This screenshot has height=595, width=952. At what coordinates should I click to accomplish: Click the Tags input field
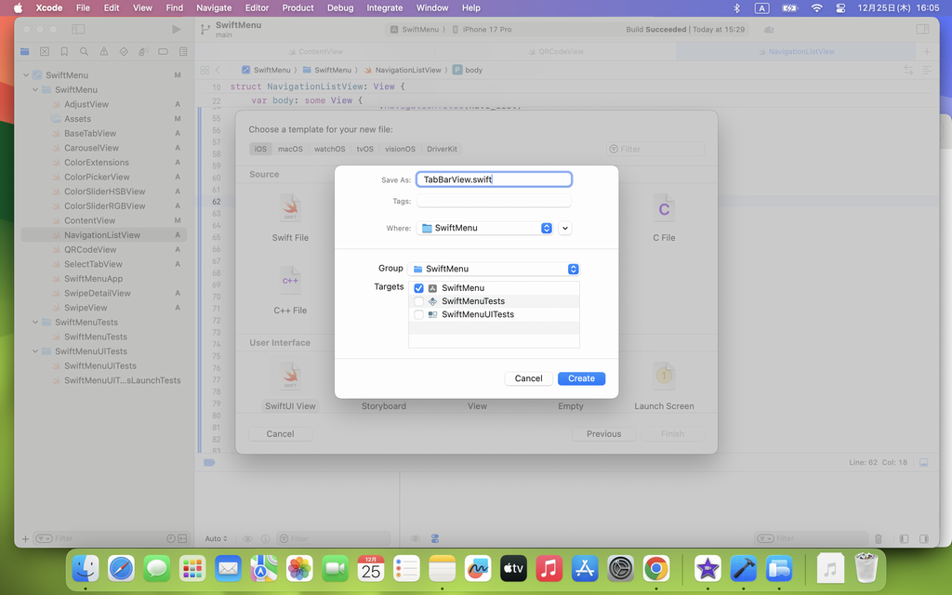point(494,201)
